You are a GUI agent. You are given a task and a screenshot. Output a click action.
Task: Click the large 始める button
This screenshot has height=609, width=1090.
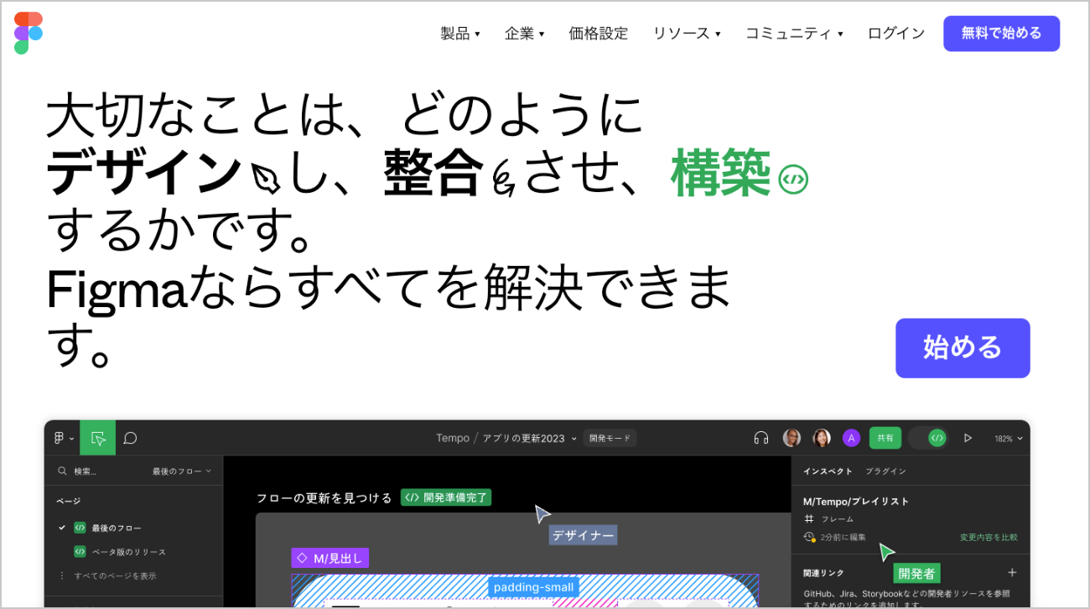963,347
